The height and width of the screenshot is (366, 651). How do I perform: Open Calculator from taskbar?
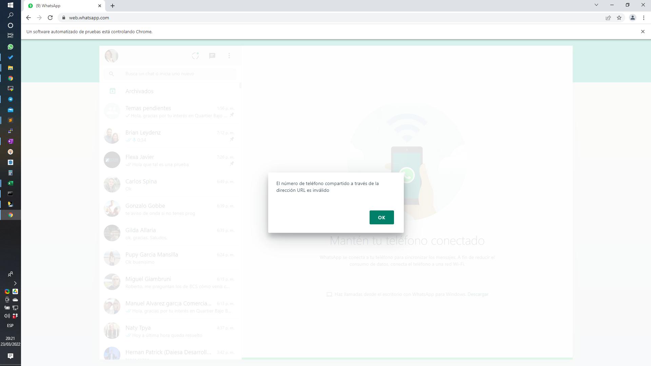11,173
